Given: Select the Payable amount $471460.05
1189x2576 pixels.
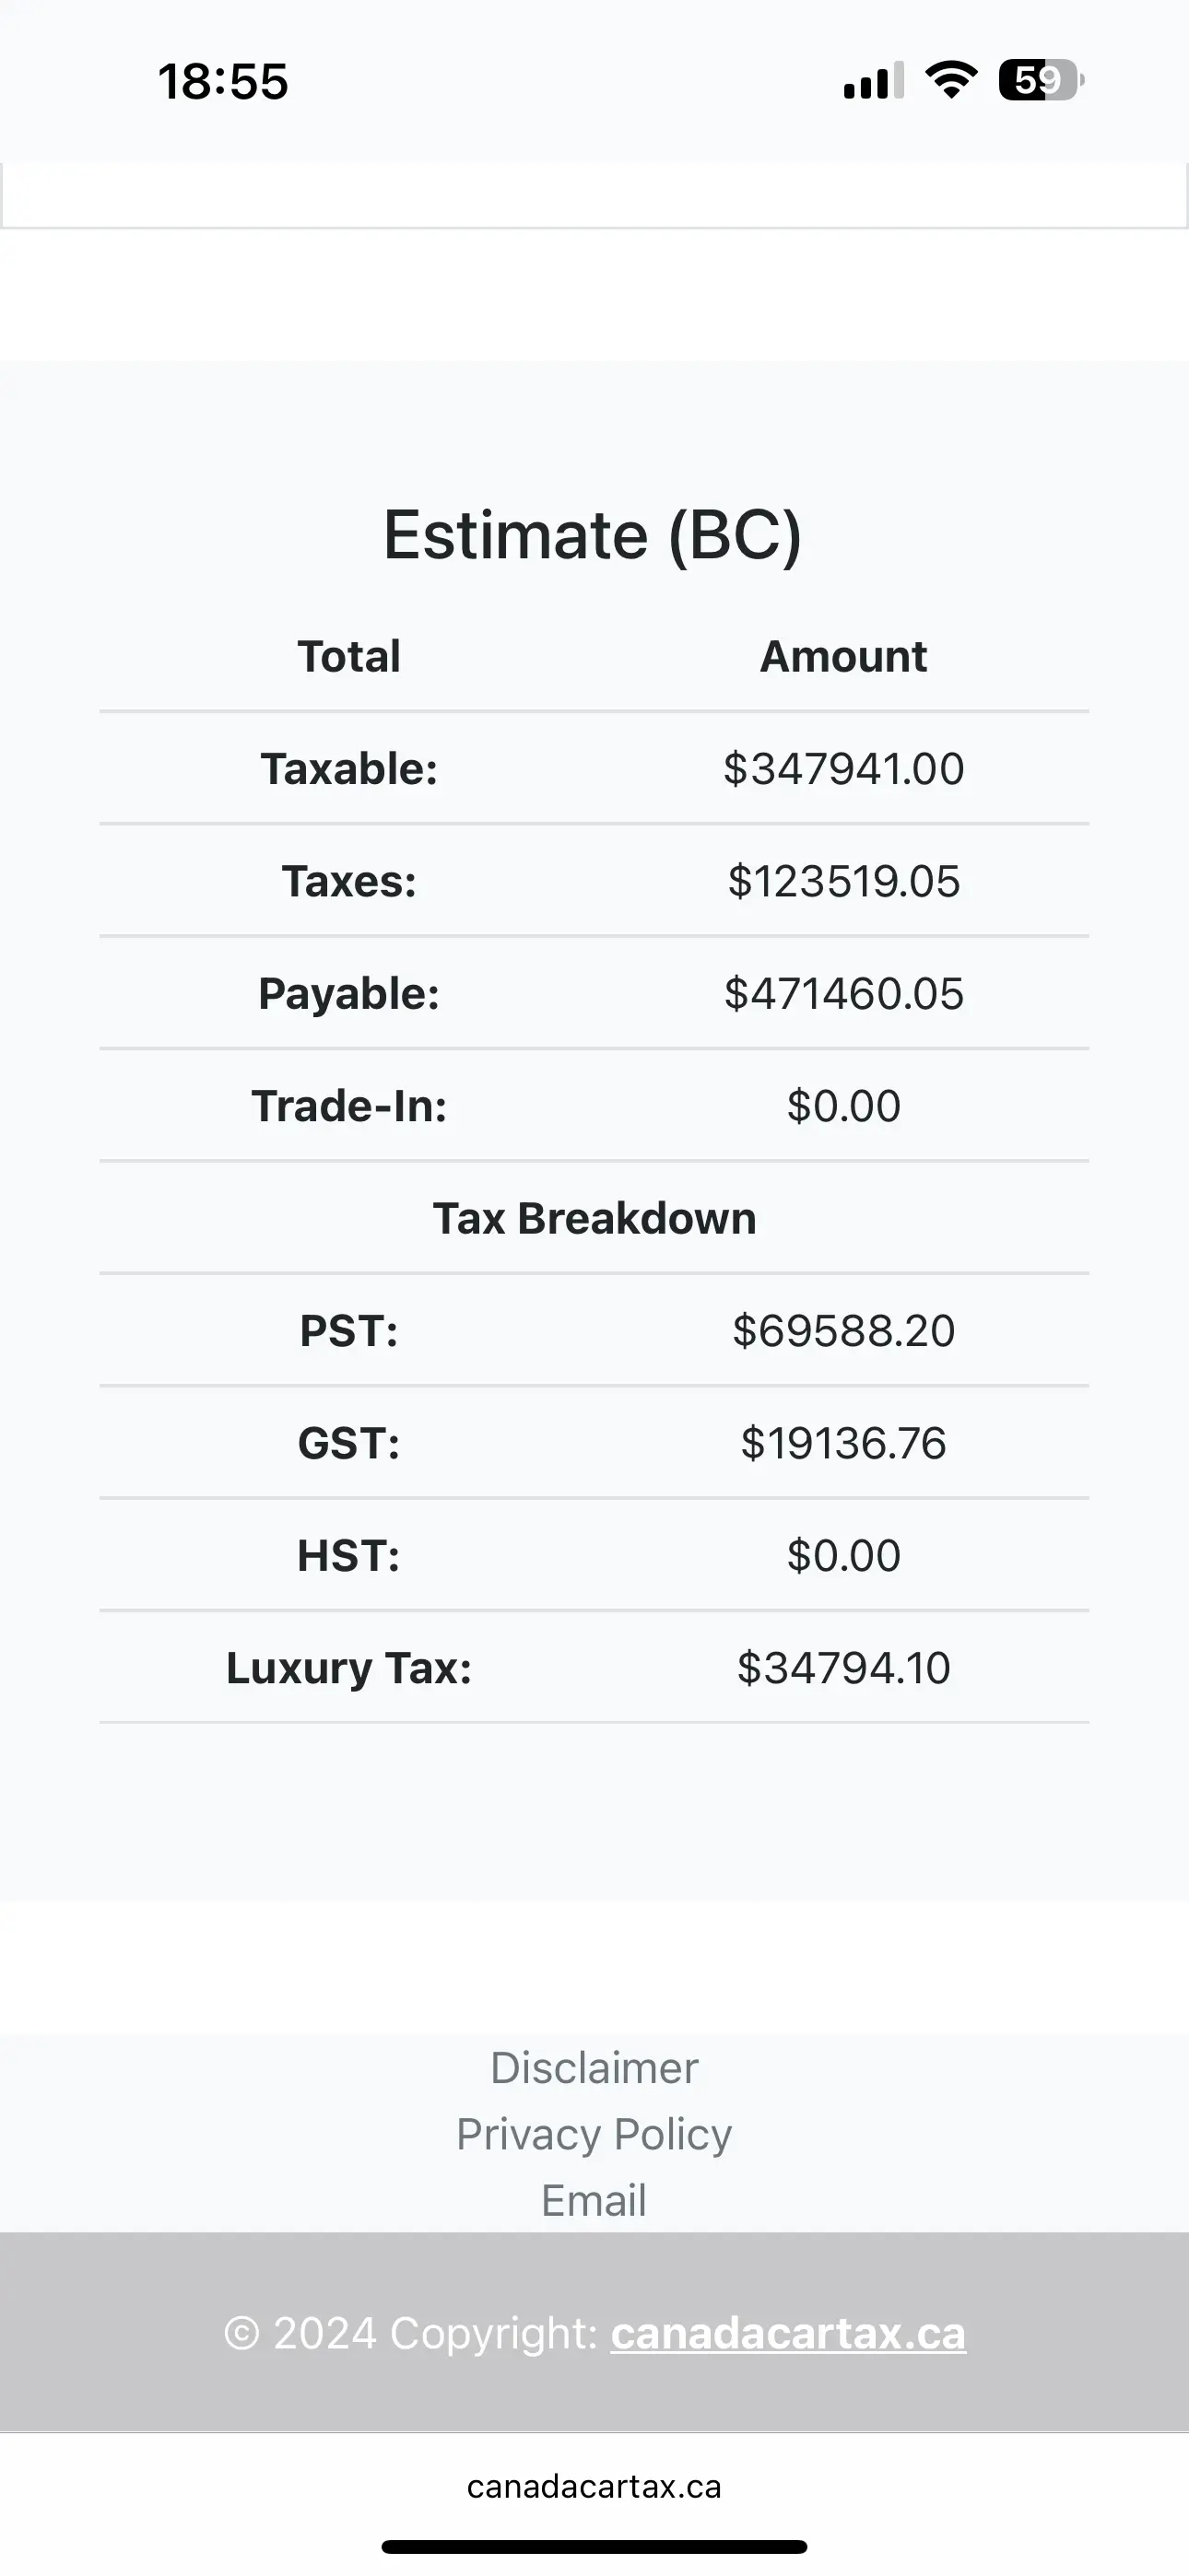Looking at the screenshot, I should click(842, 994).
